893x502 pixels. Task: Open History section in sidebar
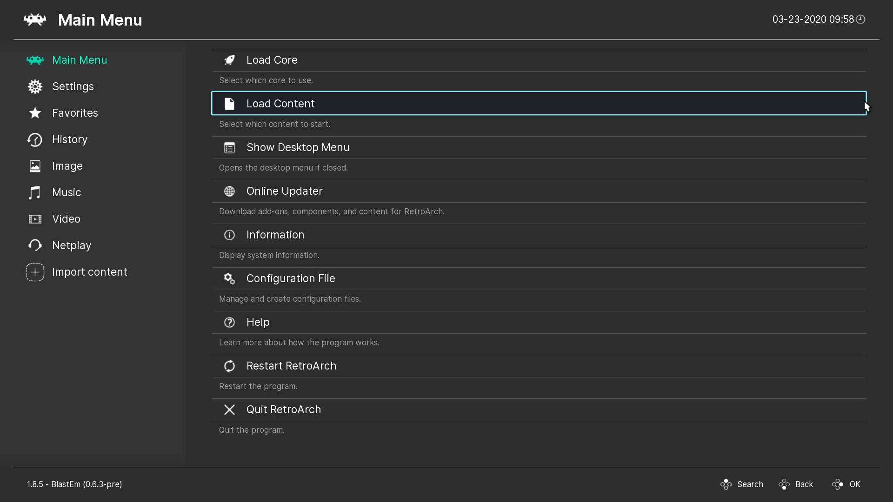pyautogui.click(x=69, y=139)
